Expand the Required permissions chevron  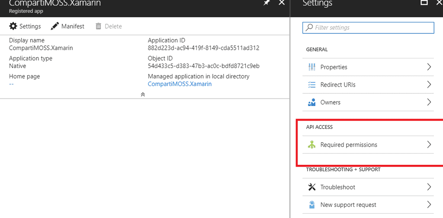[429, 145]
